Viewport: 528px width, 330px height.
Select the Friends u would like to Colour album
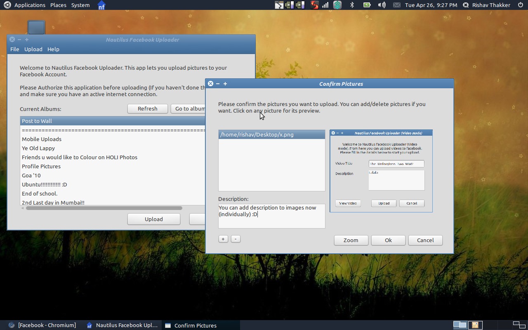[113, 157]
